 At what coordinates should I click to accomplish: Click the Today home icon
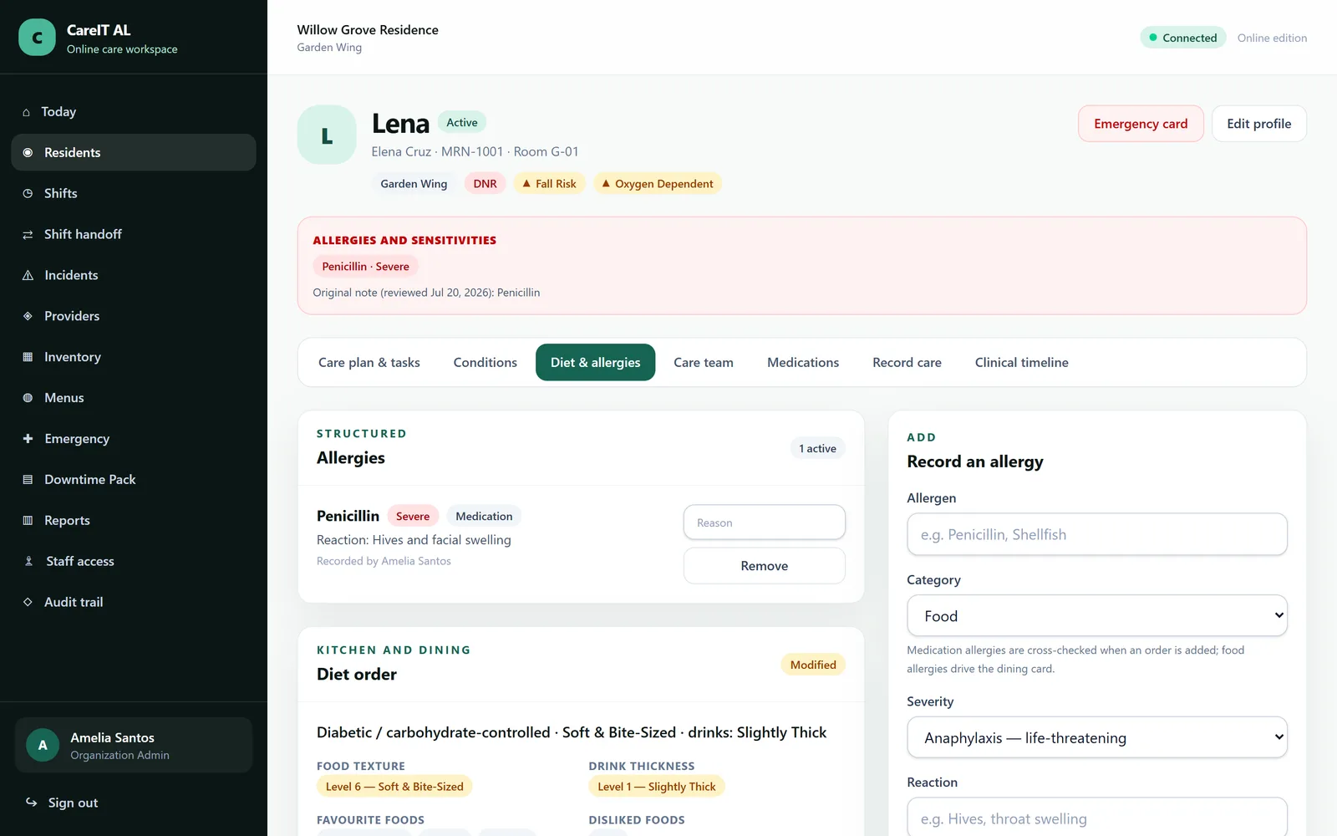pos(26,112)
